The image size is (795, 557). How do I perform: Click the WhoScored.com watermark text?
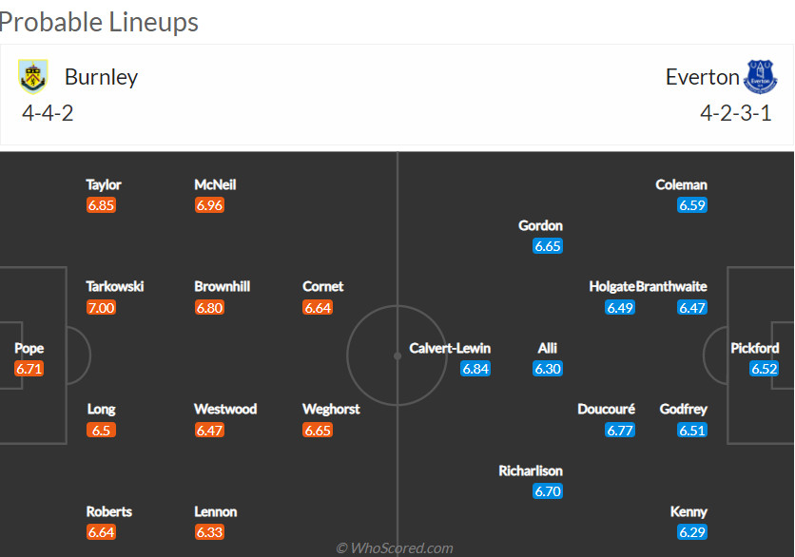pos(395,547)
